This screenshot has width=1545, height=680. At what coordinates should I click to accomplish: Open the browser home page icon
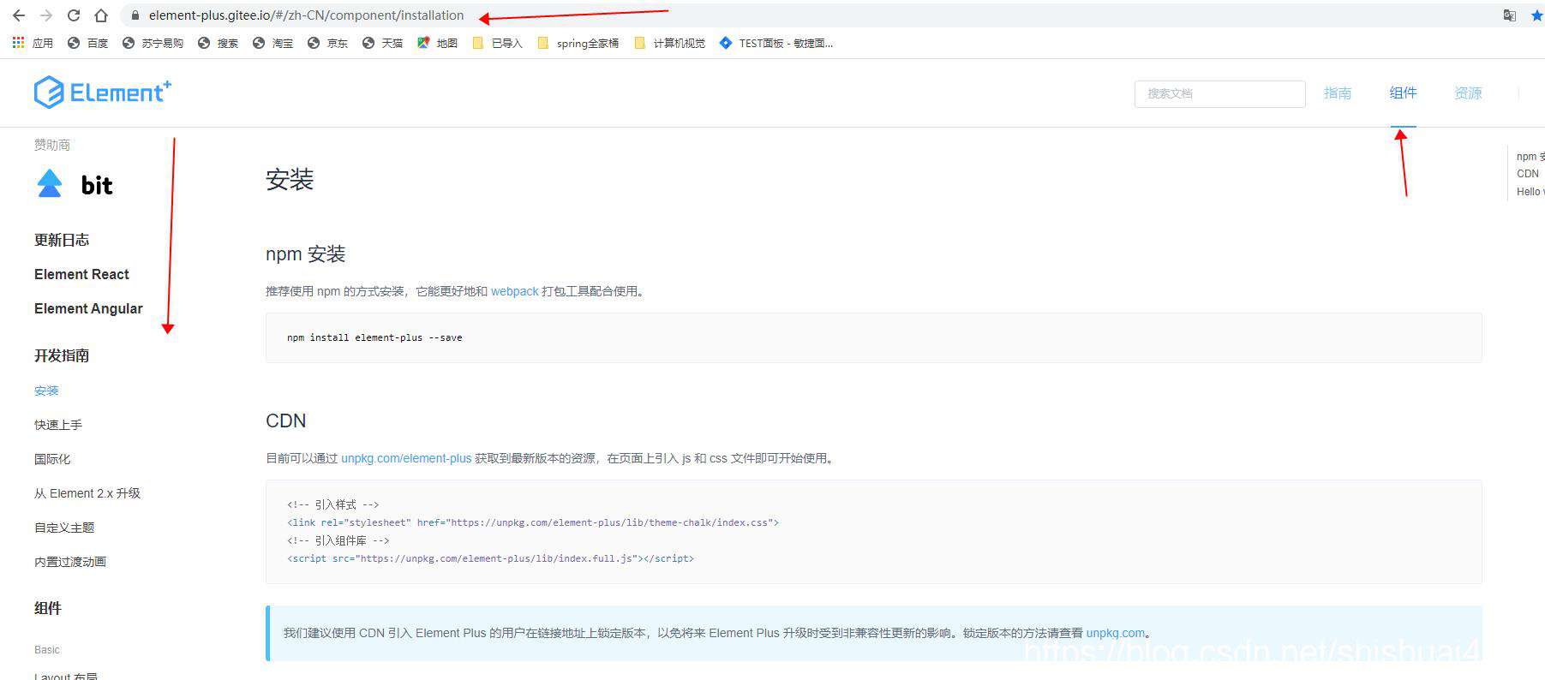[x=101, y=15]
